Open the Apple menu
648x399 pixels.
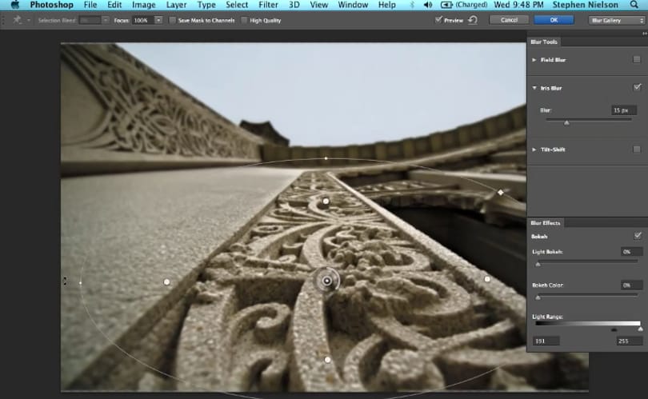pyautogui.click(x=15, y=5)
